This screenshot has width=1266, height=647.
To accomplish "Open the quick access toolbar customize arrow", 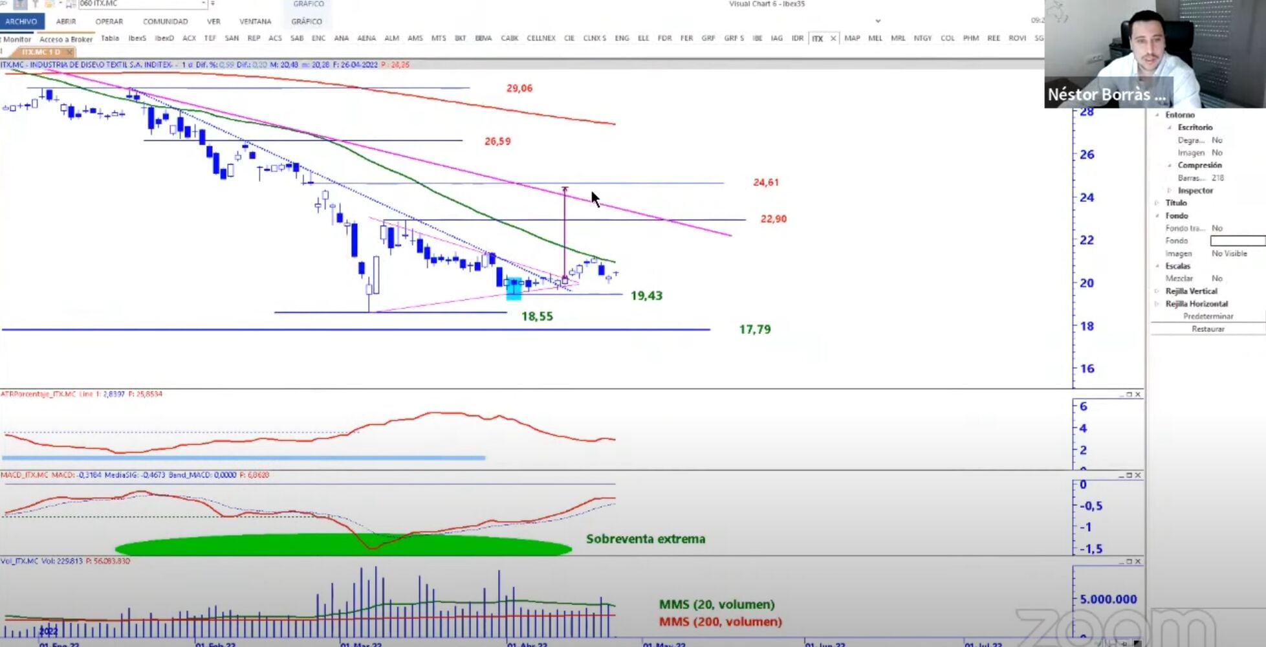I will [x=212, y=4].
